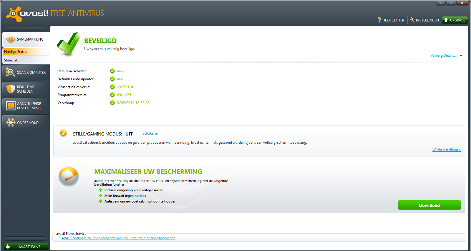This screenshot has height=251, width=471.
Task: Click the Stille/Gaming modus music note icon
Action: coord(63,133)
